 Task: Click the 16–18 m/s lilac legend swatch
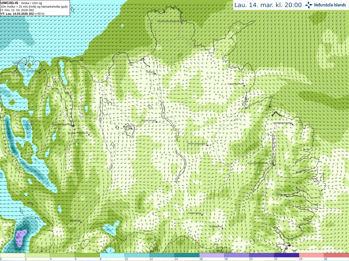coord(212,255)
